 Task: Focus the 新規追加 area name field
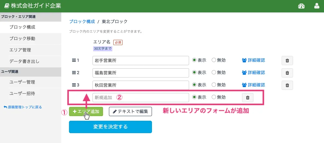pos(141,98)
